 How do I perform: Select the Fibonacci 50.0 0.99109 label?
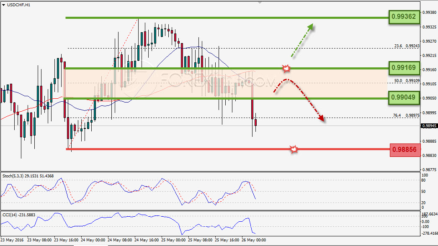407,81
